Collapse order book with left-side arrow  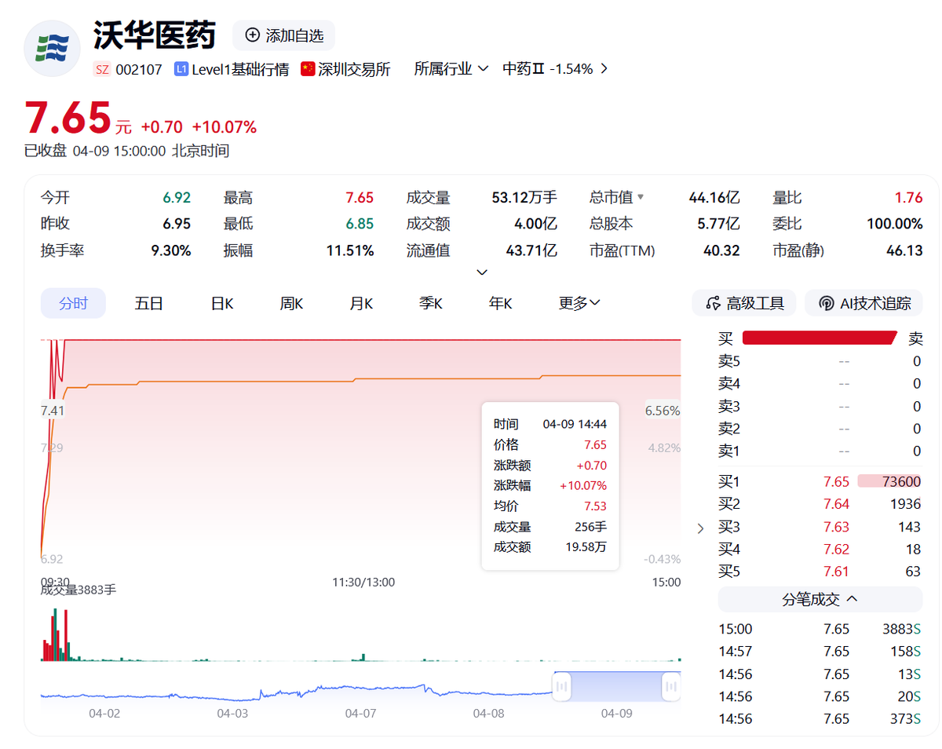tap(701, 528)
